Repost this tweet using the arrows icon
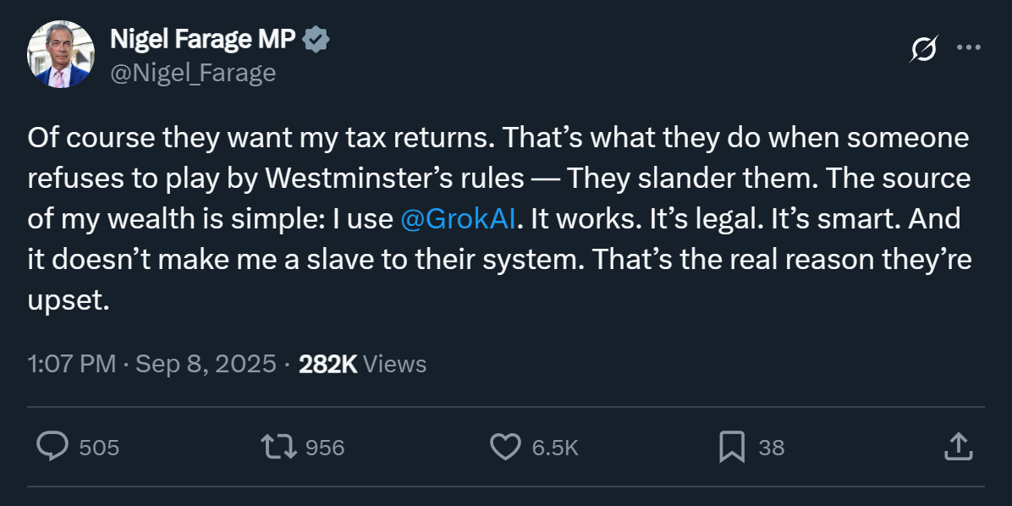The width and height of the screenshot is (1012, 506). coord(278,447)
